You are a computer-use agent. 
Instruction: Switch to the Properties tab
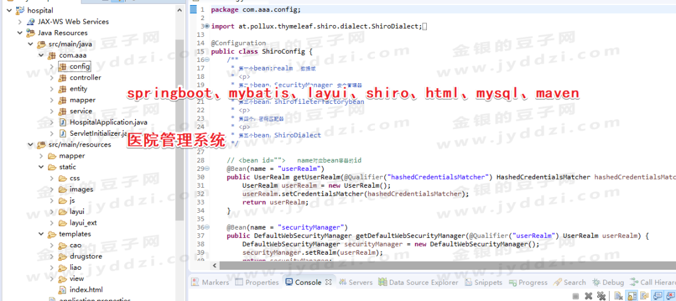257,282
